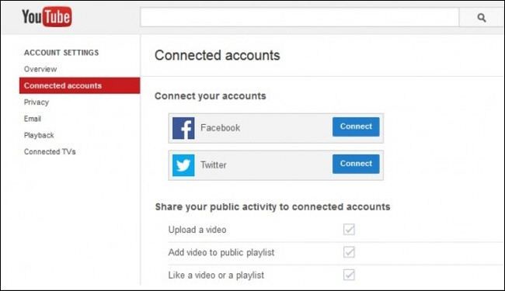Click the search magnifier button
Screen dimensions: 505x291
(x=481, y=18)
